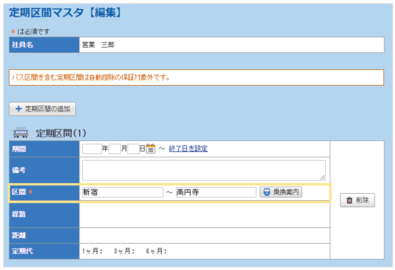Focus the month input before 月
The height and width of the screenshot is (270, 395).
pyautogui.click(x=115, y=149)
